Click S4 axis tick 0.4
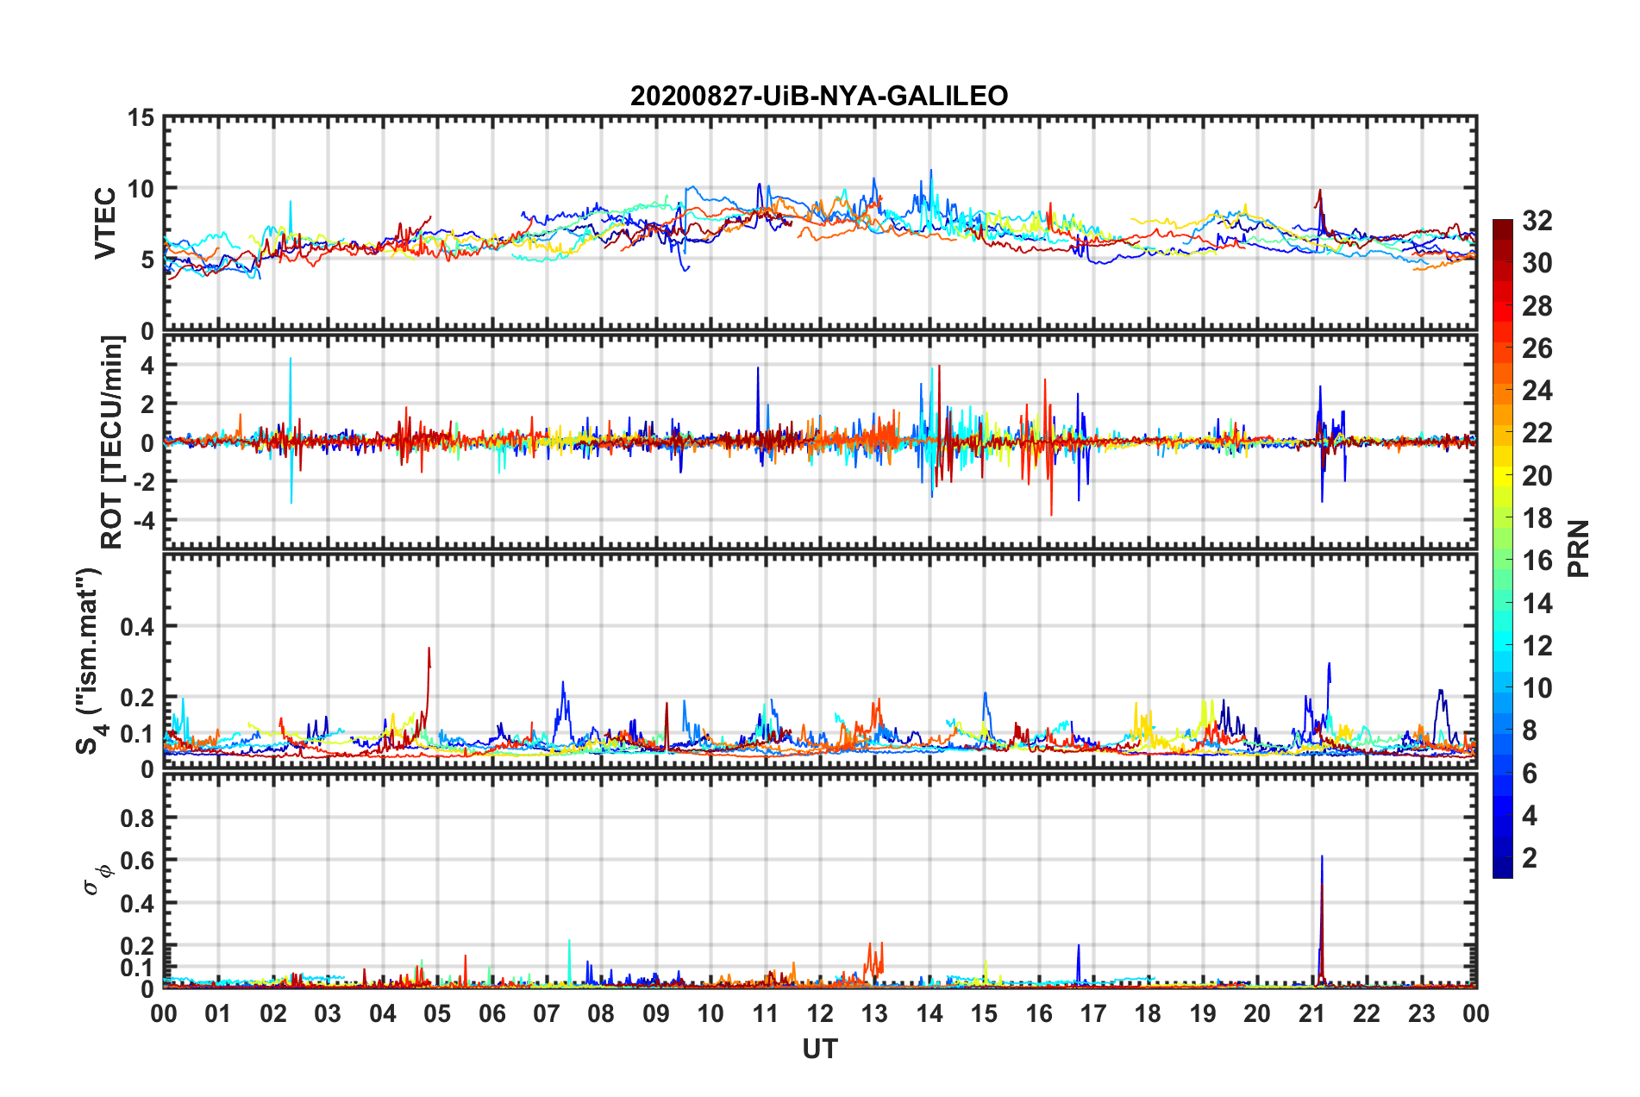The width and height of the screenshot is (1640, 1097). (138, 627)
